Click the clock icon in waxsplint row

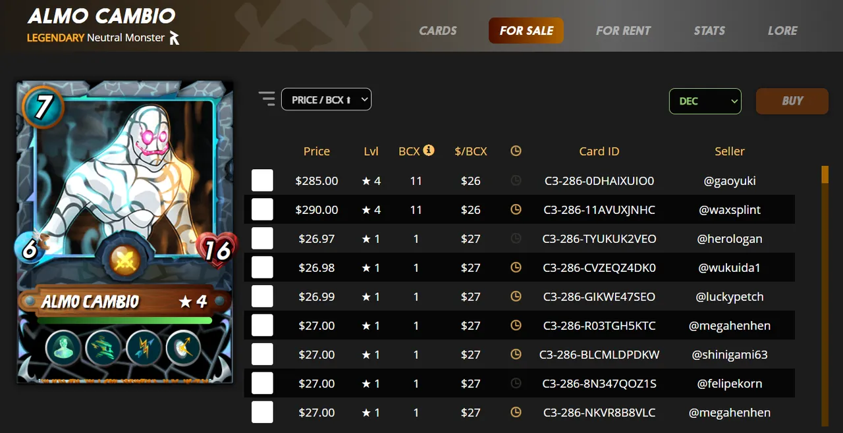pyautogui.click(x=516, y=209)
